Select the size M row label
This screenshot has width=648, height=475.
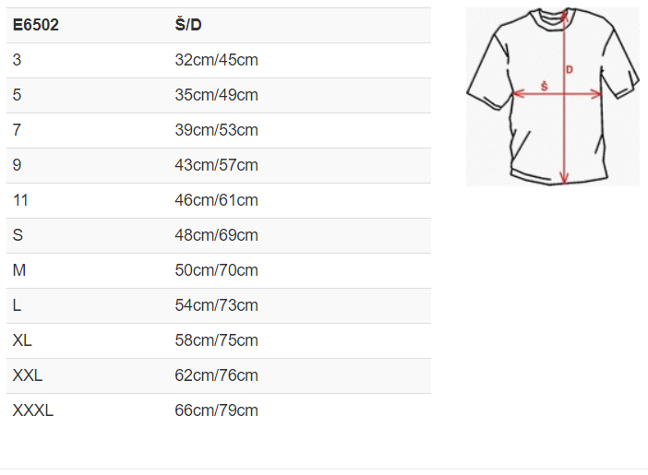tap(19, 270)
